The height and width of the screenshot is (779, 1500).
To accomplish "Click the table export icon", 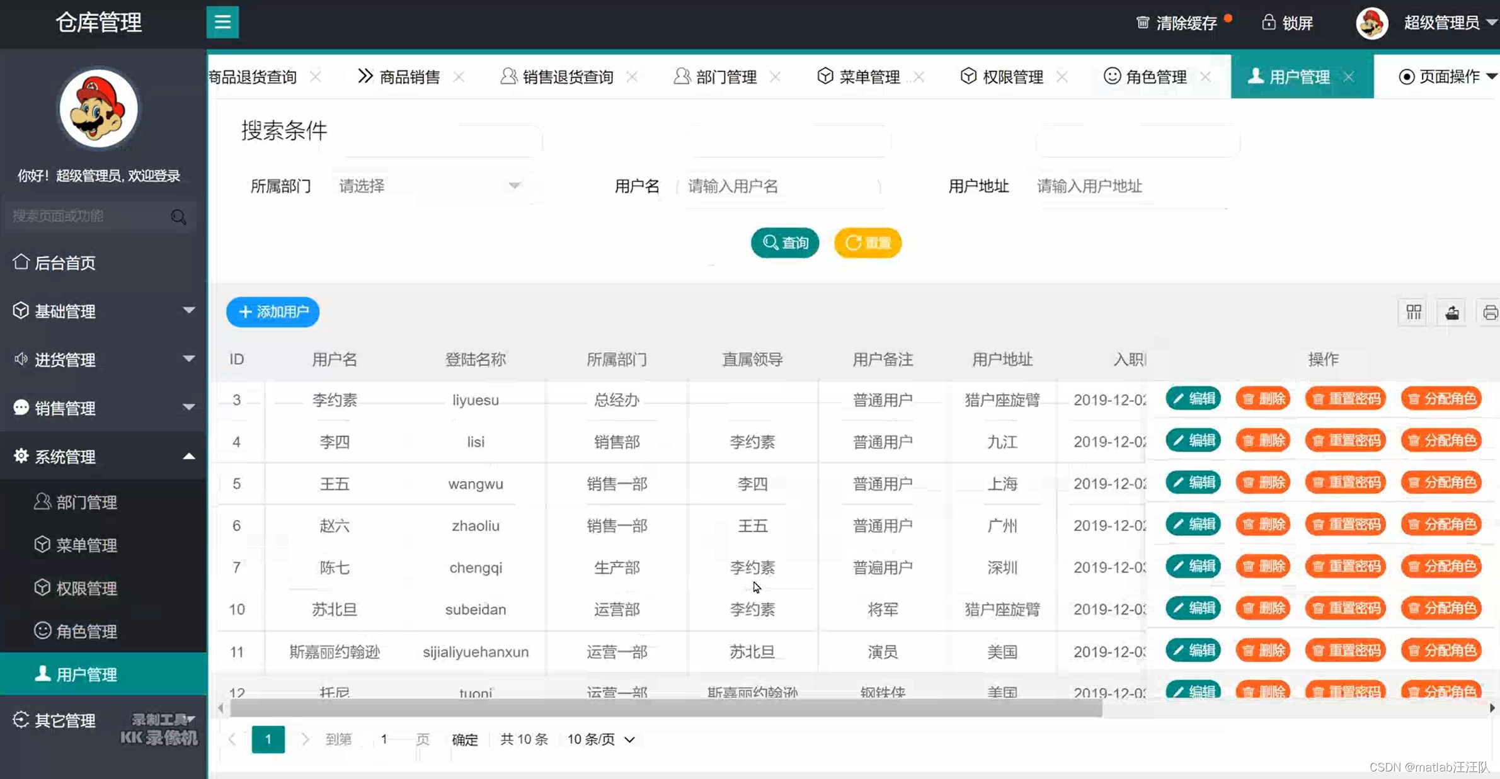I will click(1452, 312).
